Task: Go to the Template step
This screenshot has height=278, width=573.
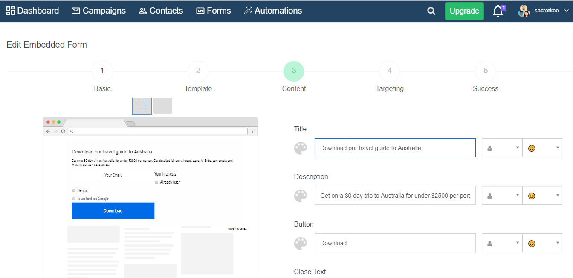Action: 198,71
